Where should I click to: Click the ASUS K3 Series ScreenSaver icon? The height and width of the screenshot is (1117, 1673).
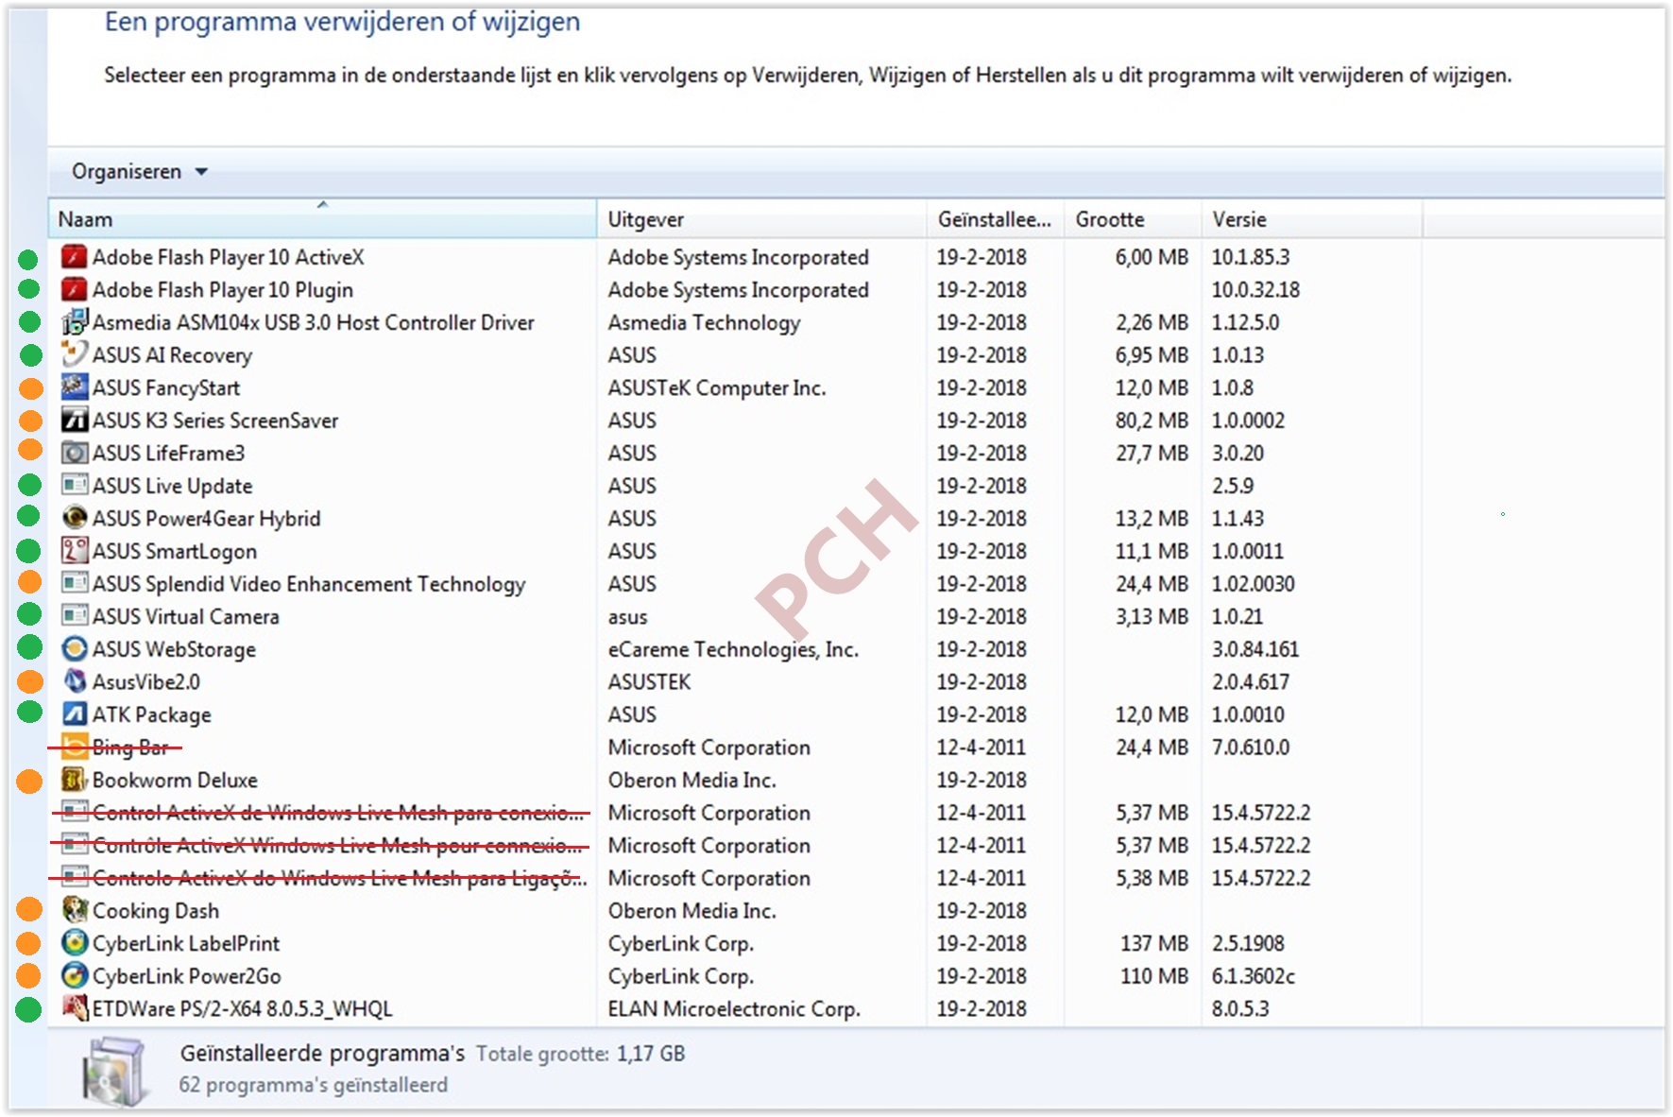pos(74,420)
